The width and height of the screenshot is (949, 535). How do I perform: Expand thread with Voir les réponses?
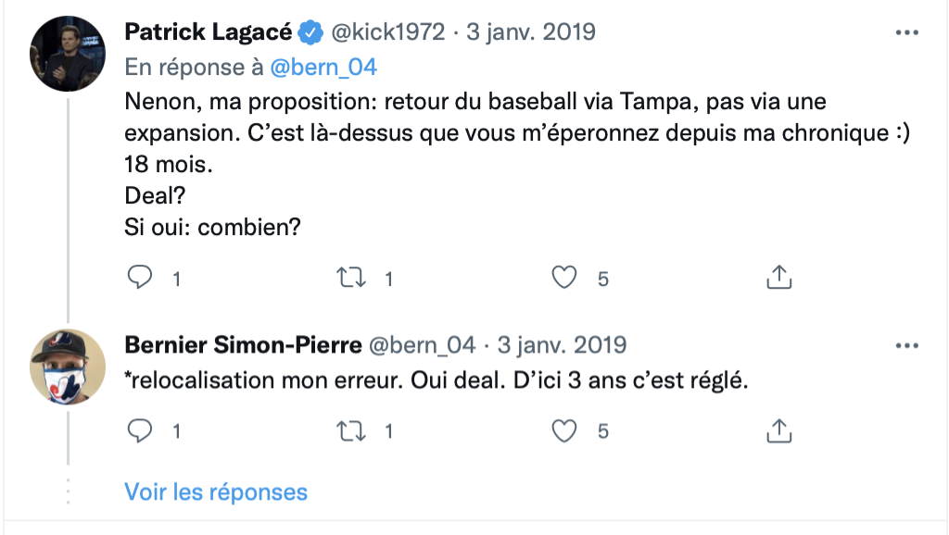(x=216, y=491)
